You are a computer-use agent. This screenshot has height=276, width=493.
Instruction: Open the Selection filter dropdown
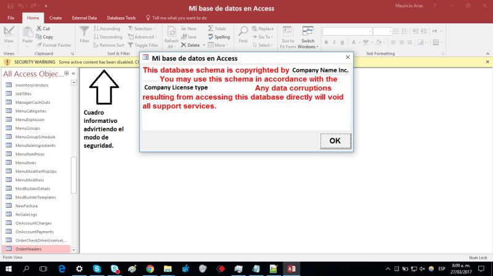coord(142,28)
